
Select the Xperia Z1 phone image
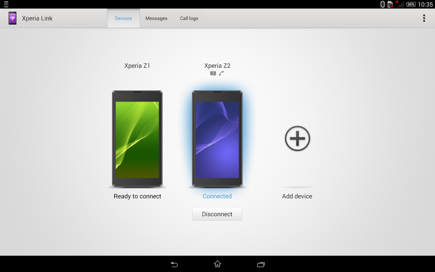click(x=137, y=139)
